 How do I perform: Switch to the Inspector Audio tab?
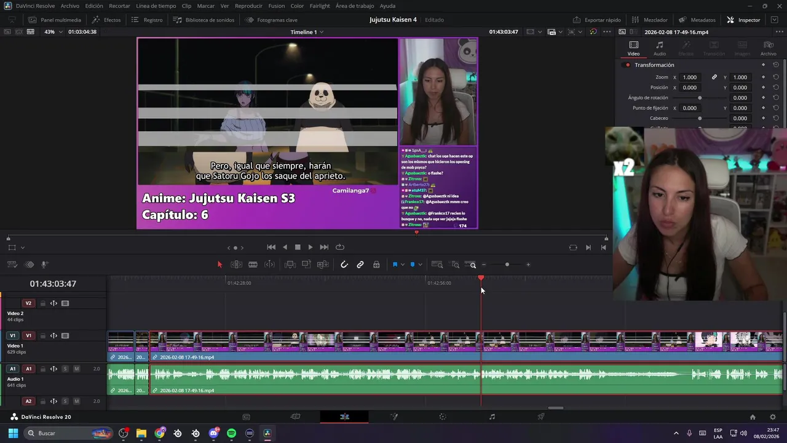click(x=659, y=49)
